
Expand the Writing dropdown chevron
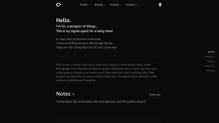click(x=105, y=5)
